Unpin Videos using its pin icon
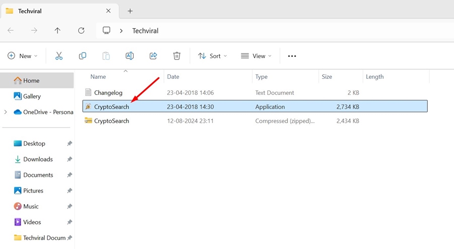 coord(70,222)
